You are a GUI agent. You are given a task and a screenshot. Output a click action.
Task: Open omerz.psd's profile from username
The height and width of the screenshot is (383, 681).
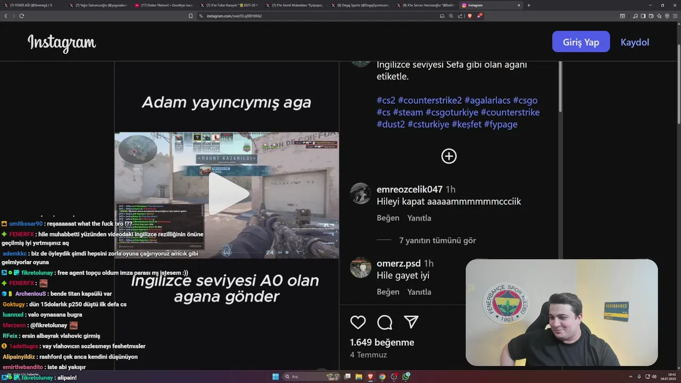coord(398,263)
